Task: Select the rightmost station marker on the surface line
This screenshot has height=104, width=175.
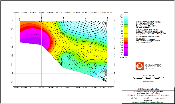Action: click(107, 19)
